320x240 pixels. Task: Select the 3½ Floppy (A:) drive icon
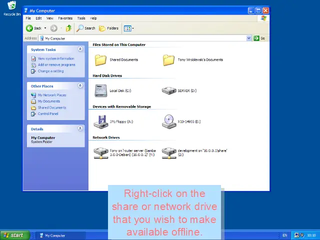tap(101, 121)
